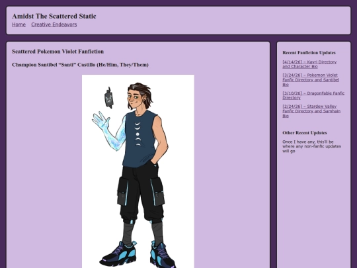Open the Creative Endeavors link

54,24
